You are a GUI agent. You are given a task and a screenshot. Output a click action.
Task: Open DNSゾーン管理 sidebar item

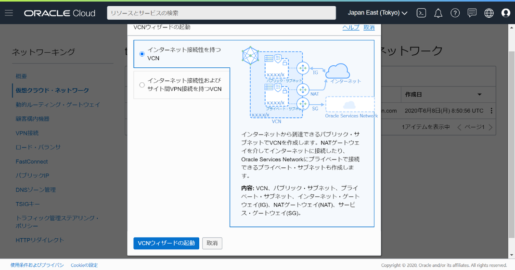36,190
